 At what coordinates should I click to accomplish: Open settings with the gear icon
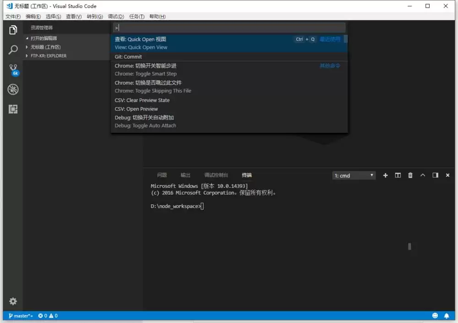click(12, 301)
